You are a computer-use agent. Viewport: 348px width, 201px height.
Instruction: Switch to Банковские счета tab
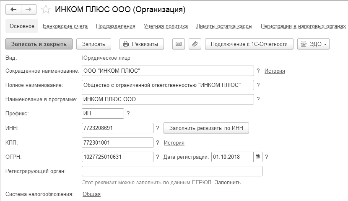coord(65,26)
